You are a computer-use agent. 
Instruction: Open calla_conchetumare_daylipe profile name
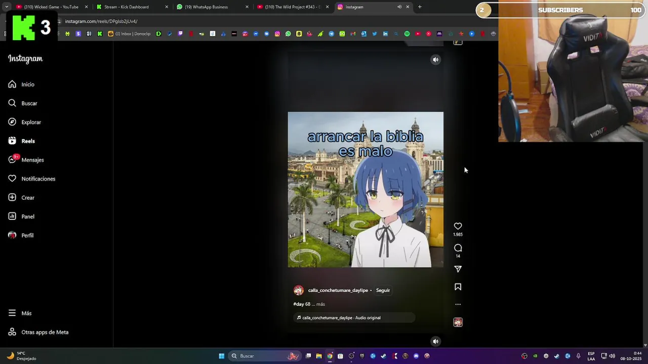pos(338,290)
